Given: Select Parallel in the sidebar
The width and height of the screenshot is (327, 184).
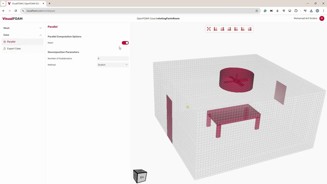Looking at the screenshot, I should [x=22, y=42].
